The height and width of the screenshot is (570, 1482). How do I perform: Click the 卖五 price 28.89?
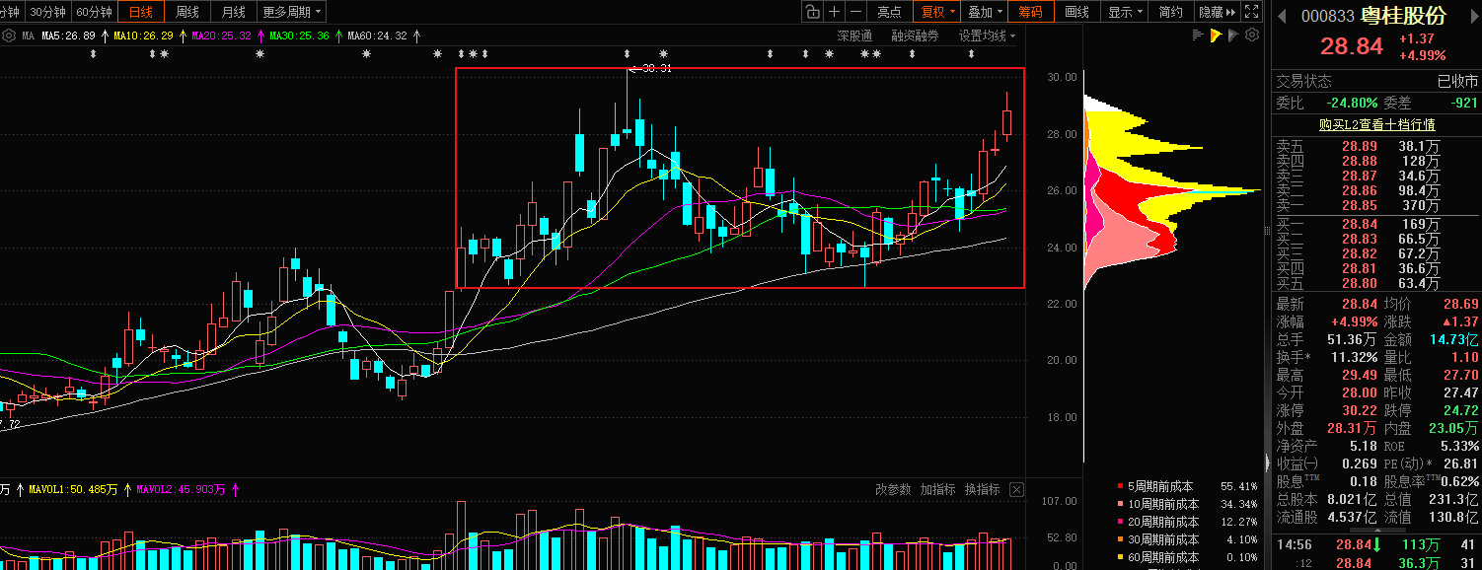point(1359,146)
